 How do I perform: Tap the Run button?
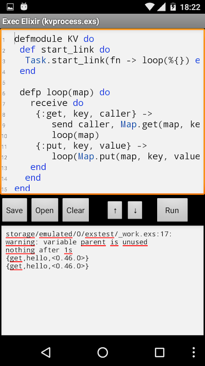point(172,210)
